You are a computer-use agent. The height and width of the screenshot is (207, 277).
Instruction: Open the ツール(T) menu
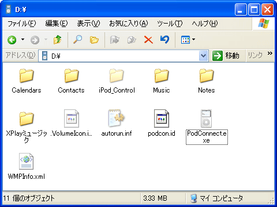click(170, 24)
